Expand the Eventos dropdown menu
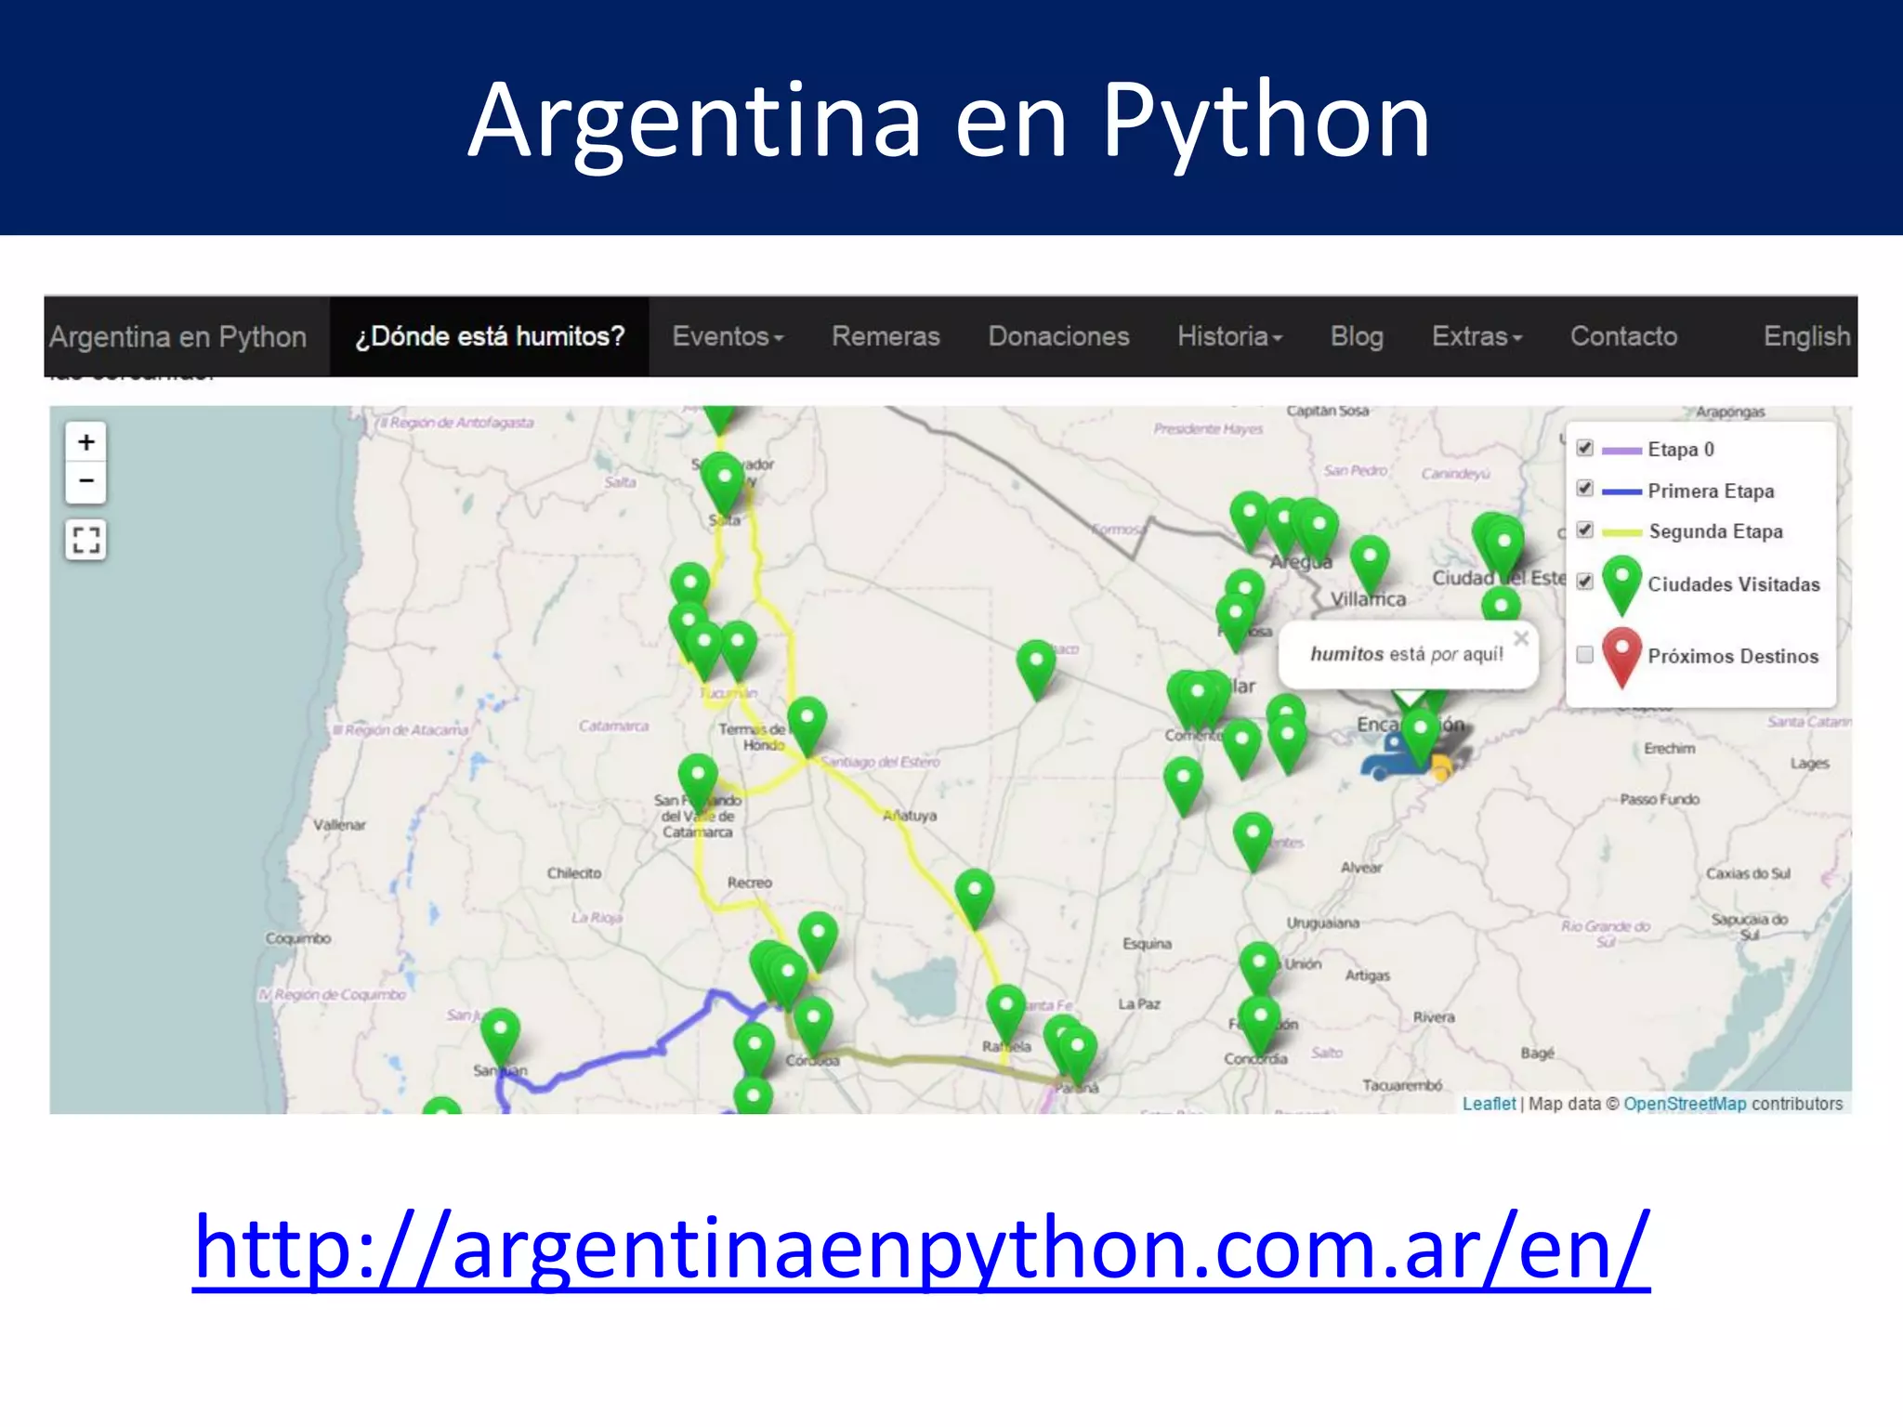This screenshot has height=1427, width=1903. tap(728, 336)
